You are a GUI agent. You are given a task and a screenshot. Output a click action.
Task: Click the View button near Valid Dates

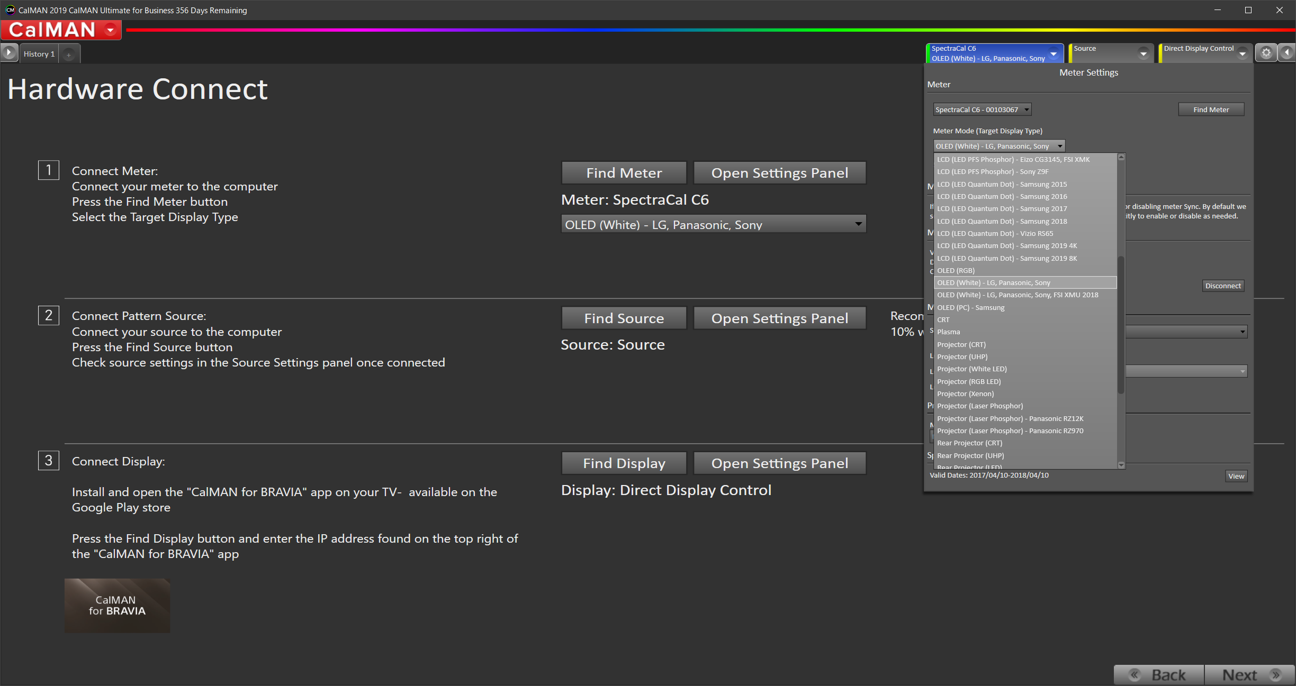pyautogui.click(x=1236, y=476)
